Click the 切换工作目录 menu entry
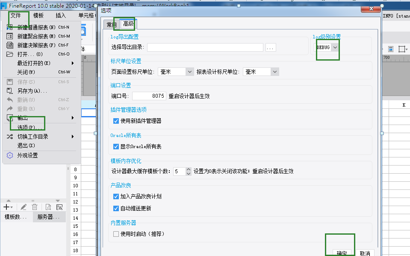The image size is (410, 256). (x=41, y=137)
